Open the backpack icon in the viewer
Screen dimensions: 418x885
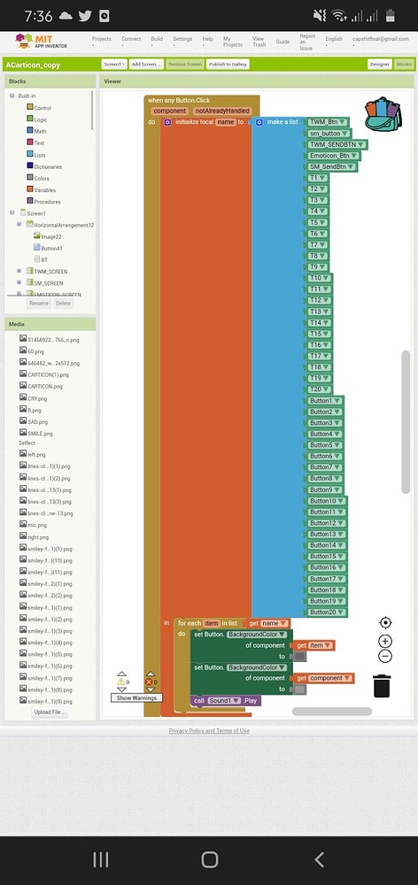383,114
